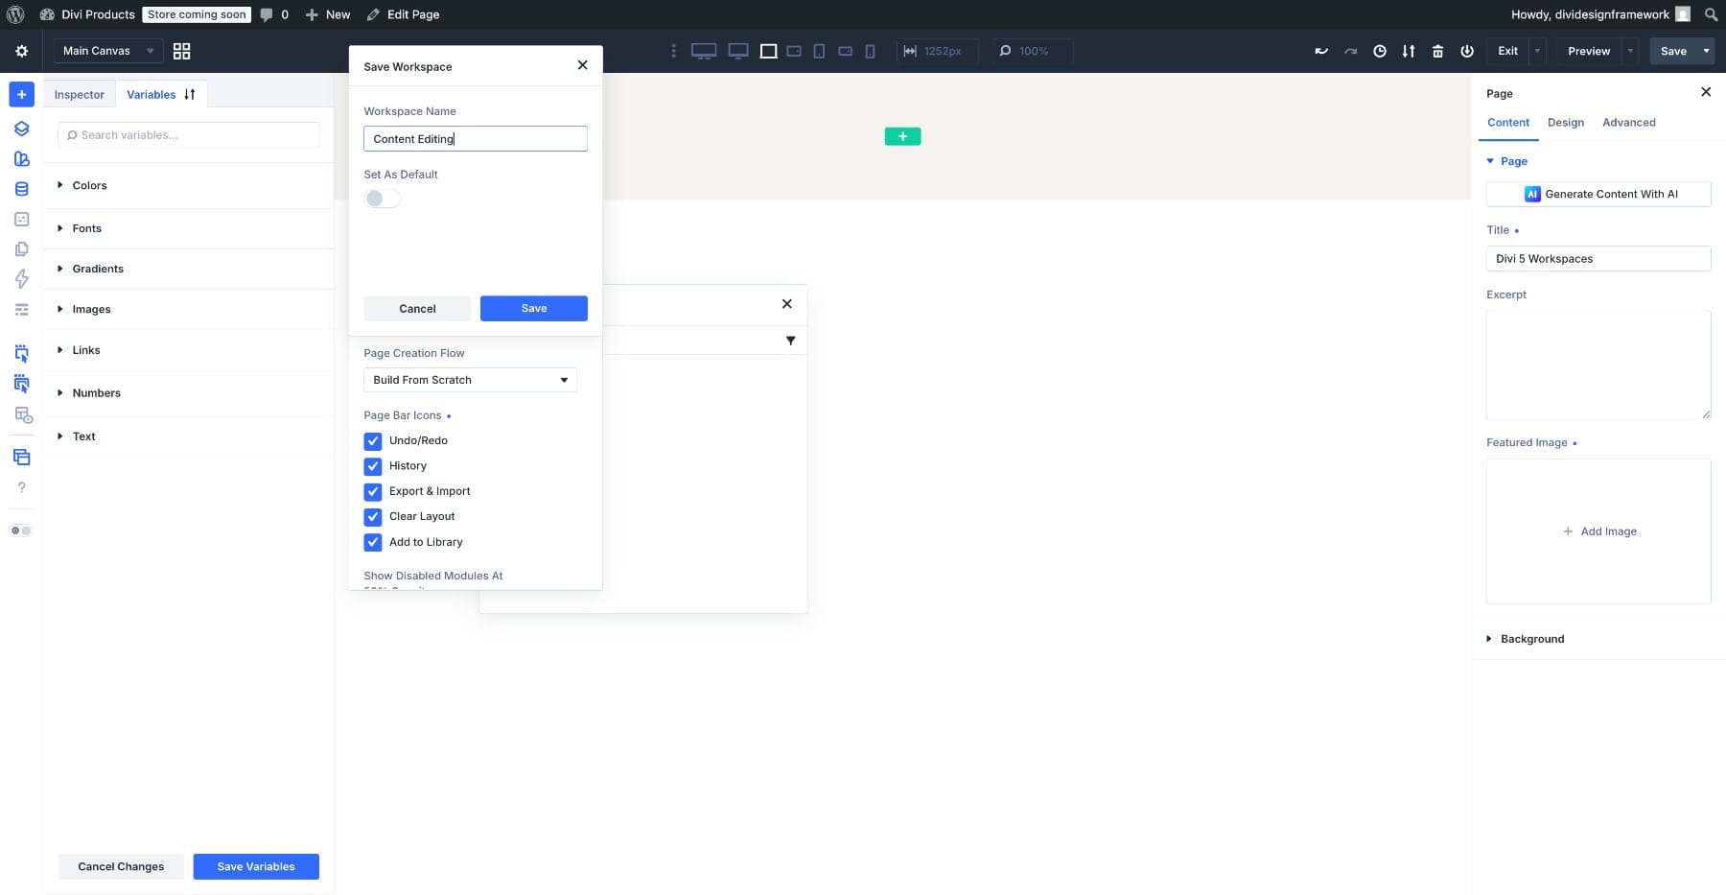The width and height of the screenshot is (1726, 895).
Task: Click Edit Page in the admin bar
Action: click(403, 14)
